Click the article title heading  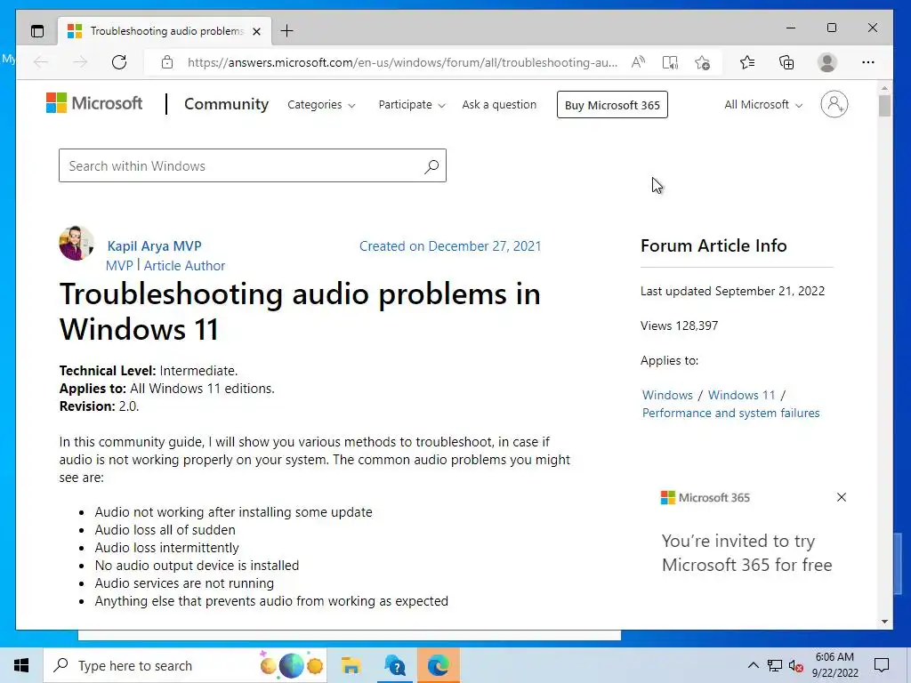point(300,311)
